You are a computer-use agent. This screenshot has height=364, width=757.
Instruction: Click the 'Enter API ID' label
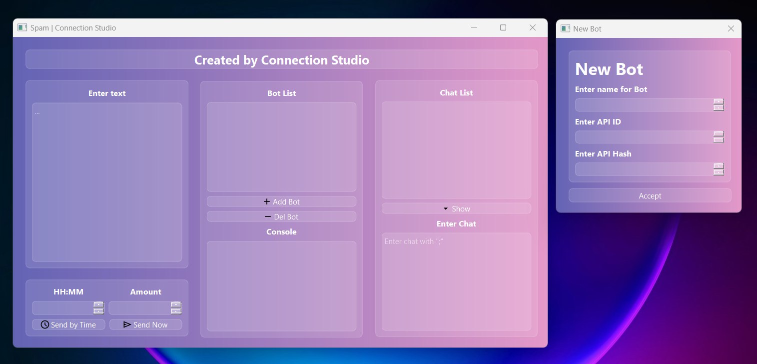(x=598, y=121)
